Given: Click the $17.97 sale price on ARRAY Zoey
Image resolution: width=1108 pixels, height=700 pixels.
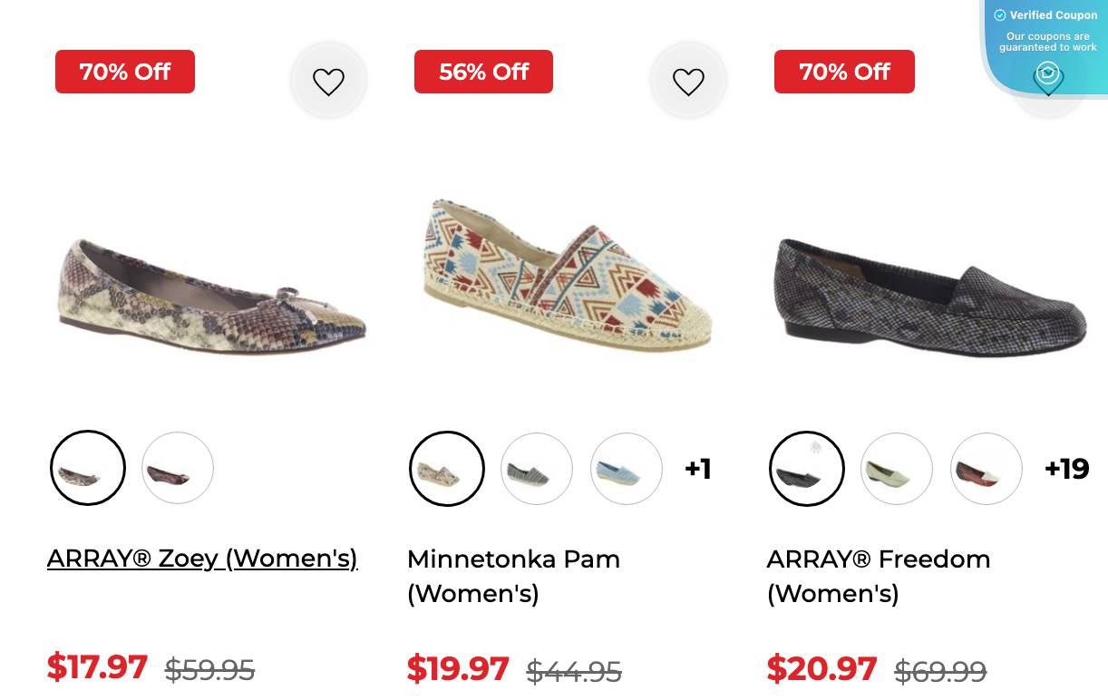Looking at the screenshot, I should [x=97, y=667].
